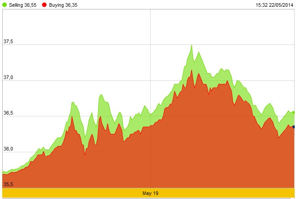Select the May 19 date label
The width and height of the screenshot is (296, 199).
[150, 193]
